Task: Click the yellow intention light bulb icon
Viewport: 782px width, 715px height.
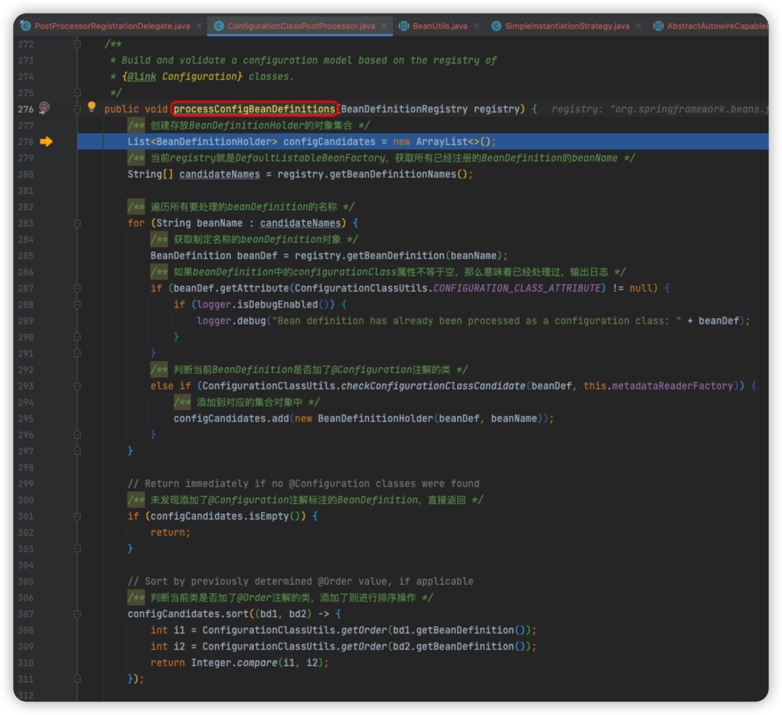Action: (x=92, y=106)
